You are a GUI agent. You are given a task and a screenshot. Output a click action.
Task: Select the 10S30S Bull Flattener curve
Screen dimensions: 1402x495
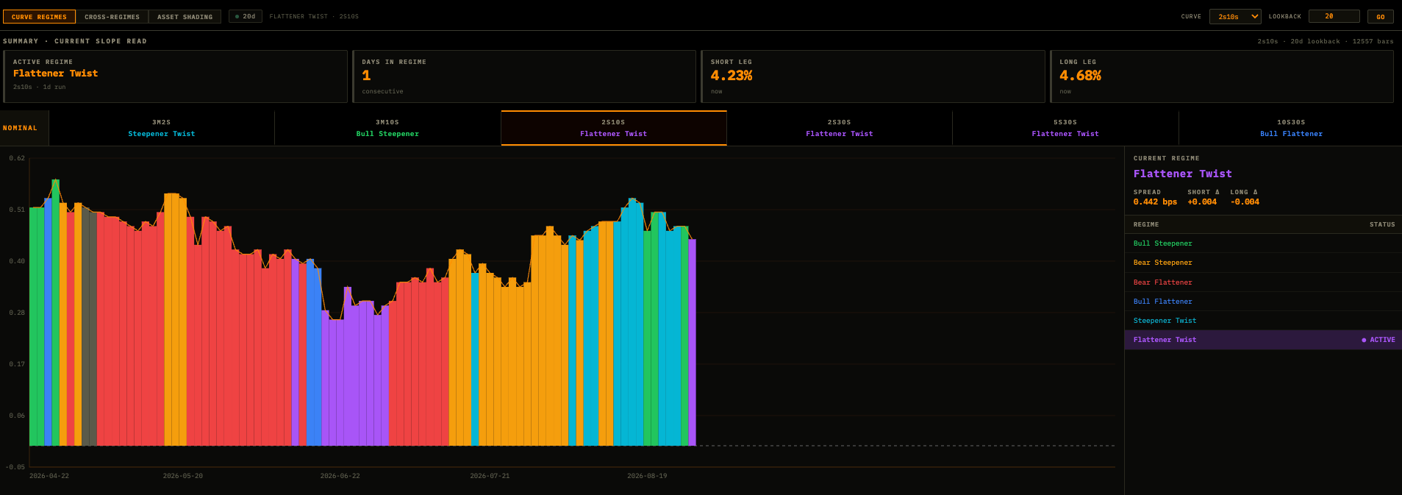1291,128
